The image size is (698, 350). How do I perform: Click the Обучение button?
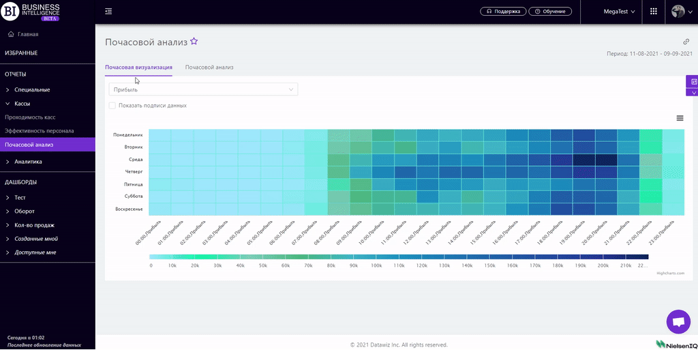point(553,12)
